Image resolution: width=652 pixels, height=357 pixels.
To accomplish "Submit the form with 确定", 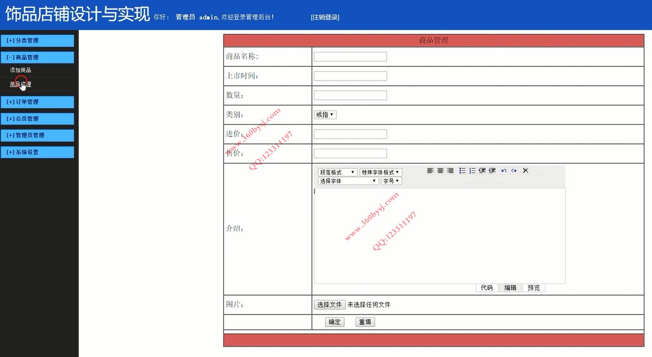I will 335,322.
